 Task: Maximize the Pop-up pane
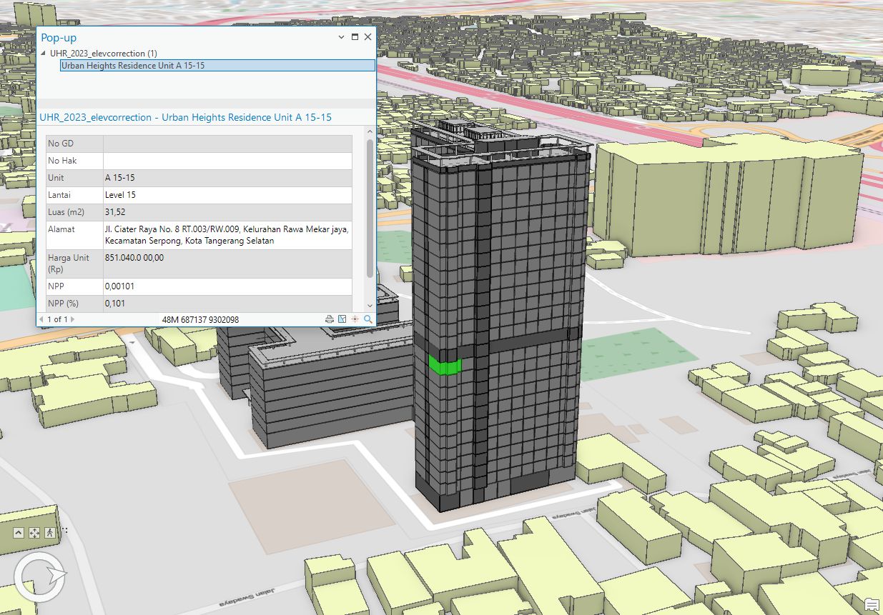355,36
